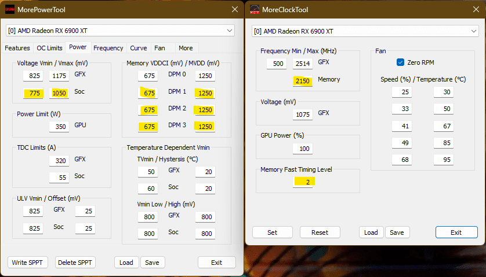Click the Delete SPPT button
The height and width of the screenshot is (277, 486).
(x=75, y=263)
